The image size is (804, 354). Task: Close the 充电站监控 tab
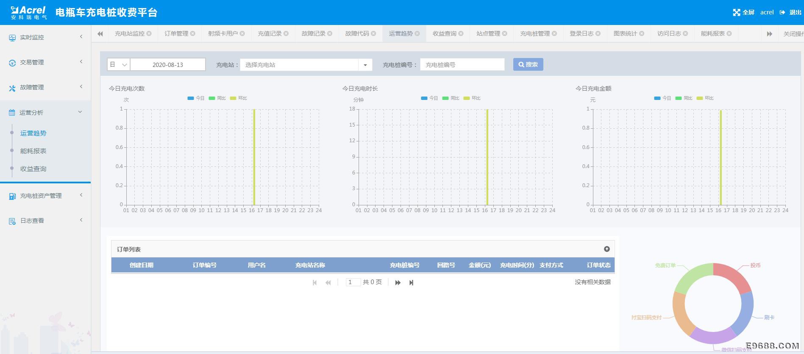coord(149,33)
